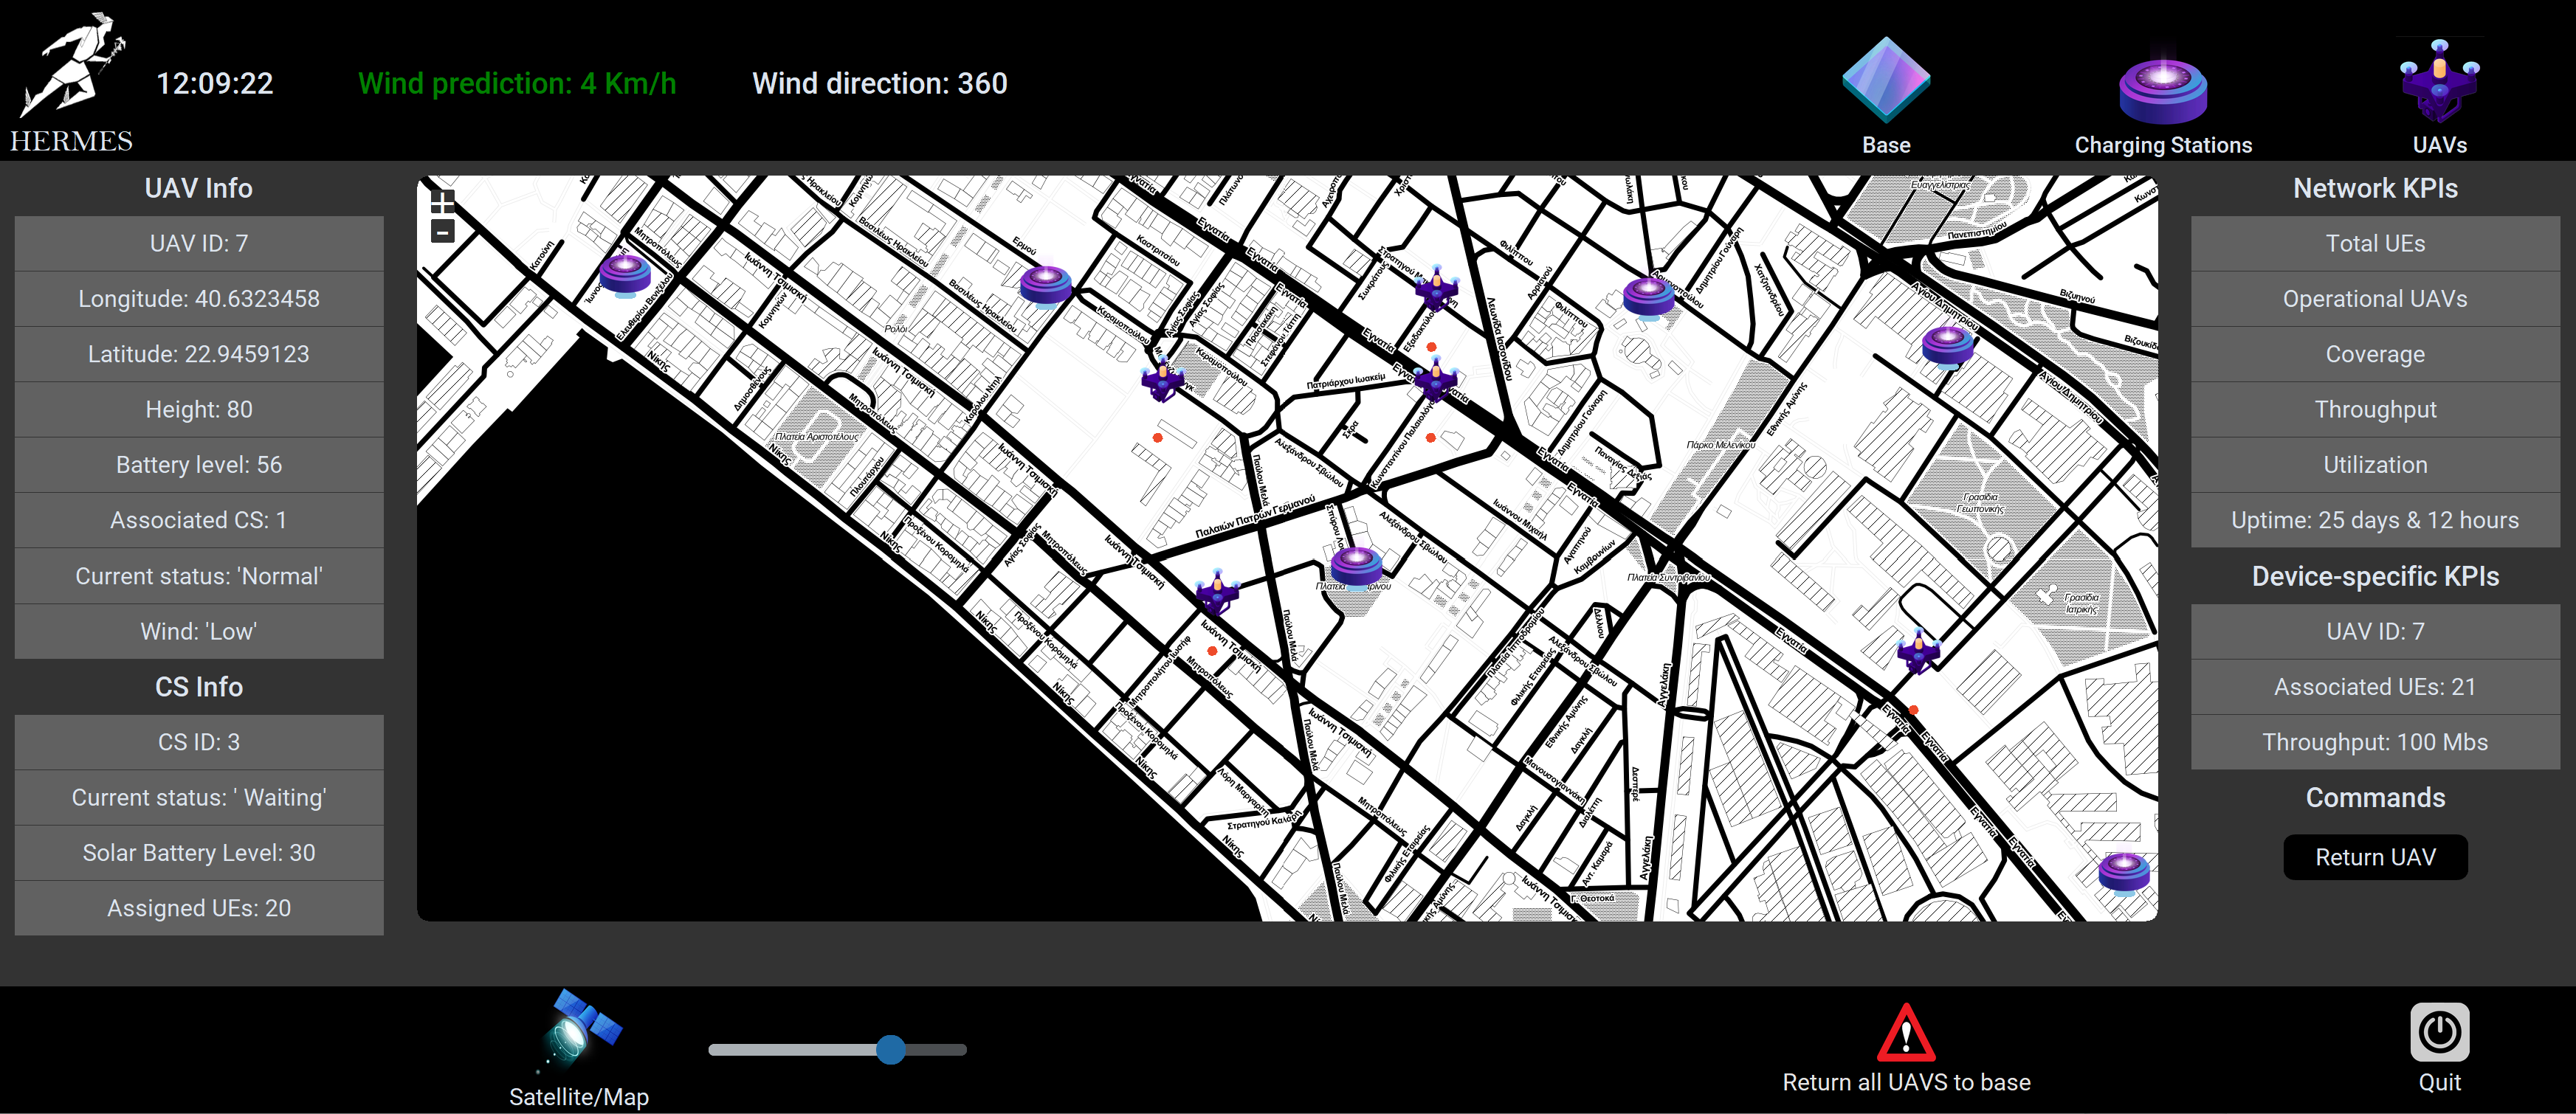Select the charging station at top-left of map
2576x1114 pixels.
pos(625,274)
